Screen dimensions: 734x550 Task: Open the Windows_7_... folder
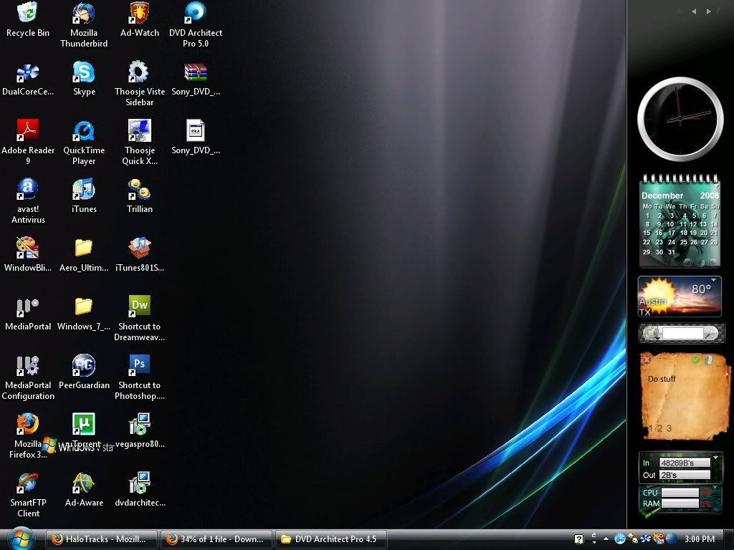(84, 314)
